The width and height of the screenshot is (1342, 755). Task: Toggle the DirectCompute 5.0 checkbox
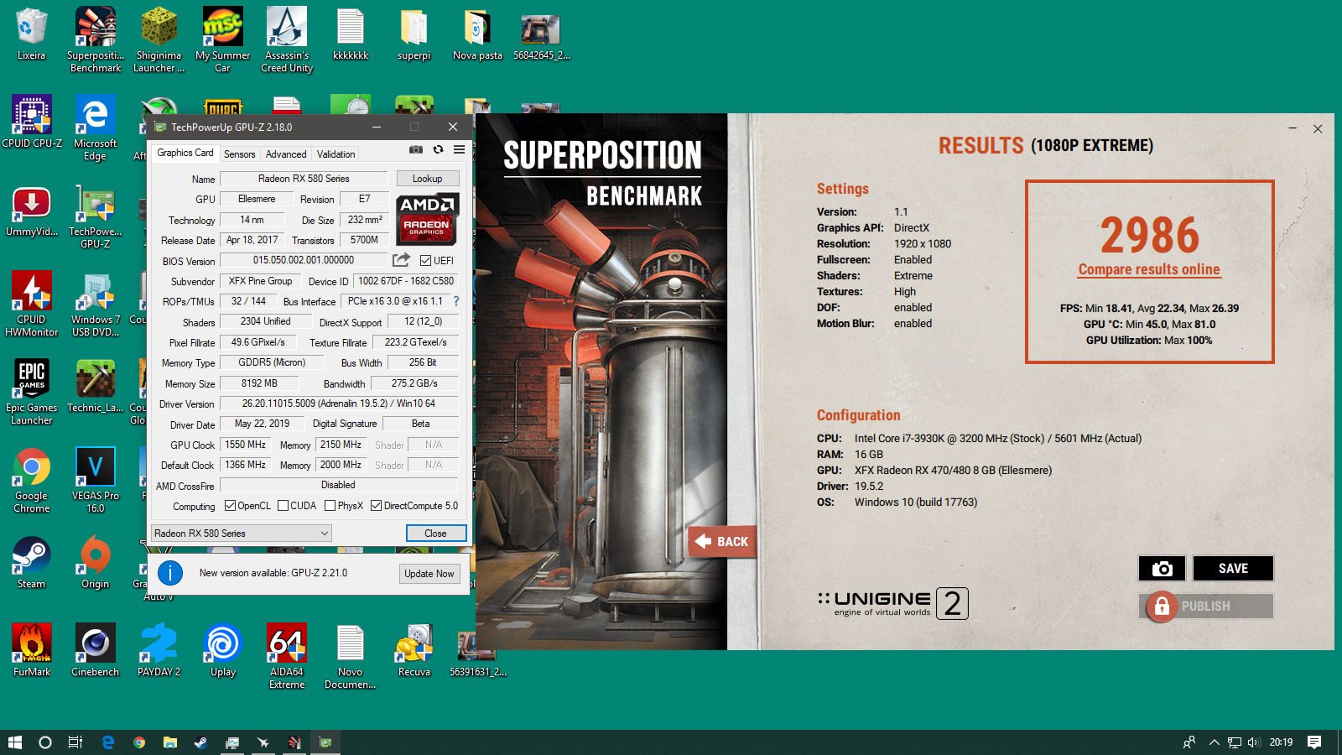[377, 506]
